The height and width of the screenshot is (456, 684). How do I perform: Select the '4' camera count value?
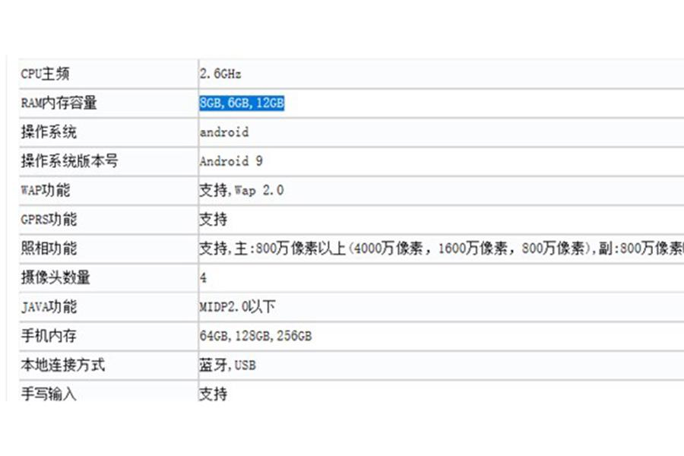click(203, 277)
